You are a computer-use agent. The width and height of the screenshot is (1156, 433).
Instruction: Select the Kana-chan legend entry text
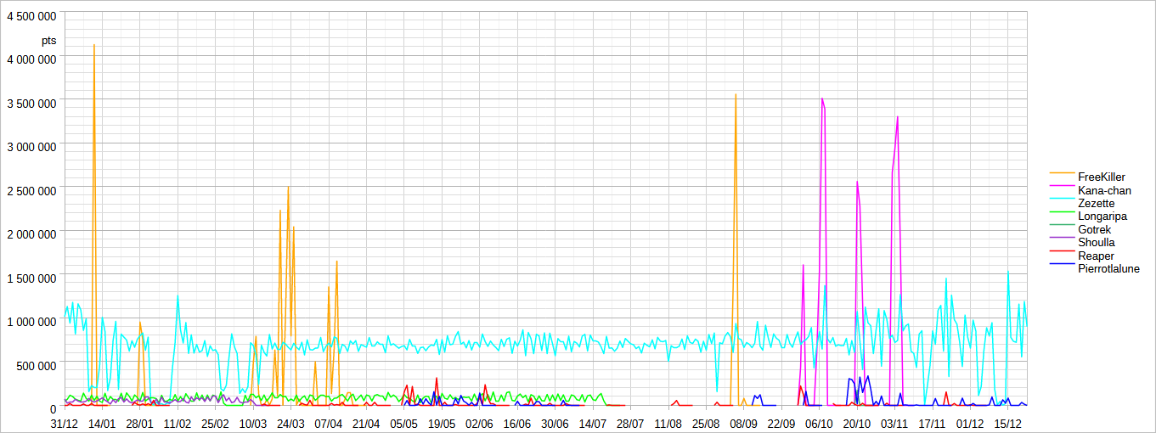coord(1104,190)
